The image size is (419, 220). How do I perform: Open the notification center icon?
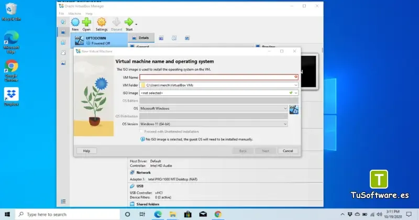coord(409,214)
